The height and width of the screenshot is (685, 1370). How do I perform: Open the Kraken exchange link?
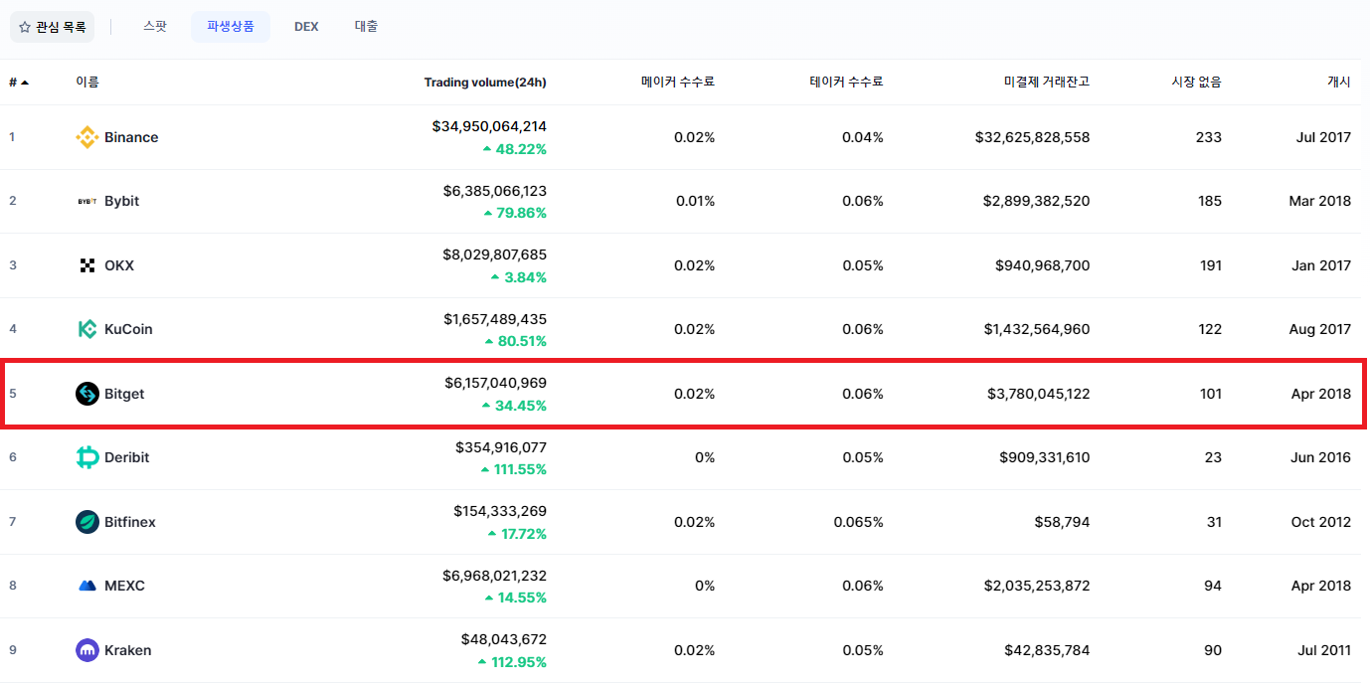[x=128, y=650]
